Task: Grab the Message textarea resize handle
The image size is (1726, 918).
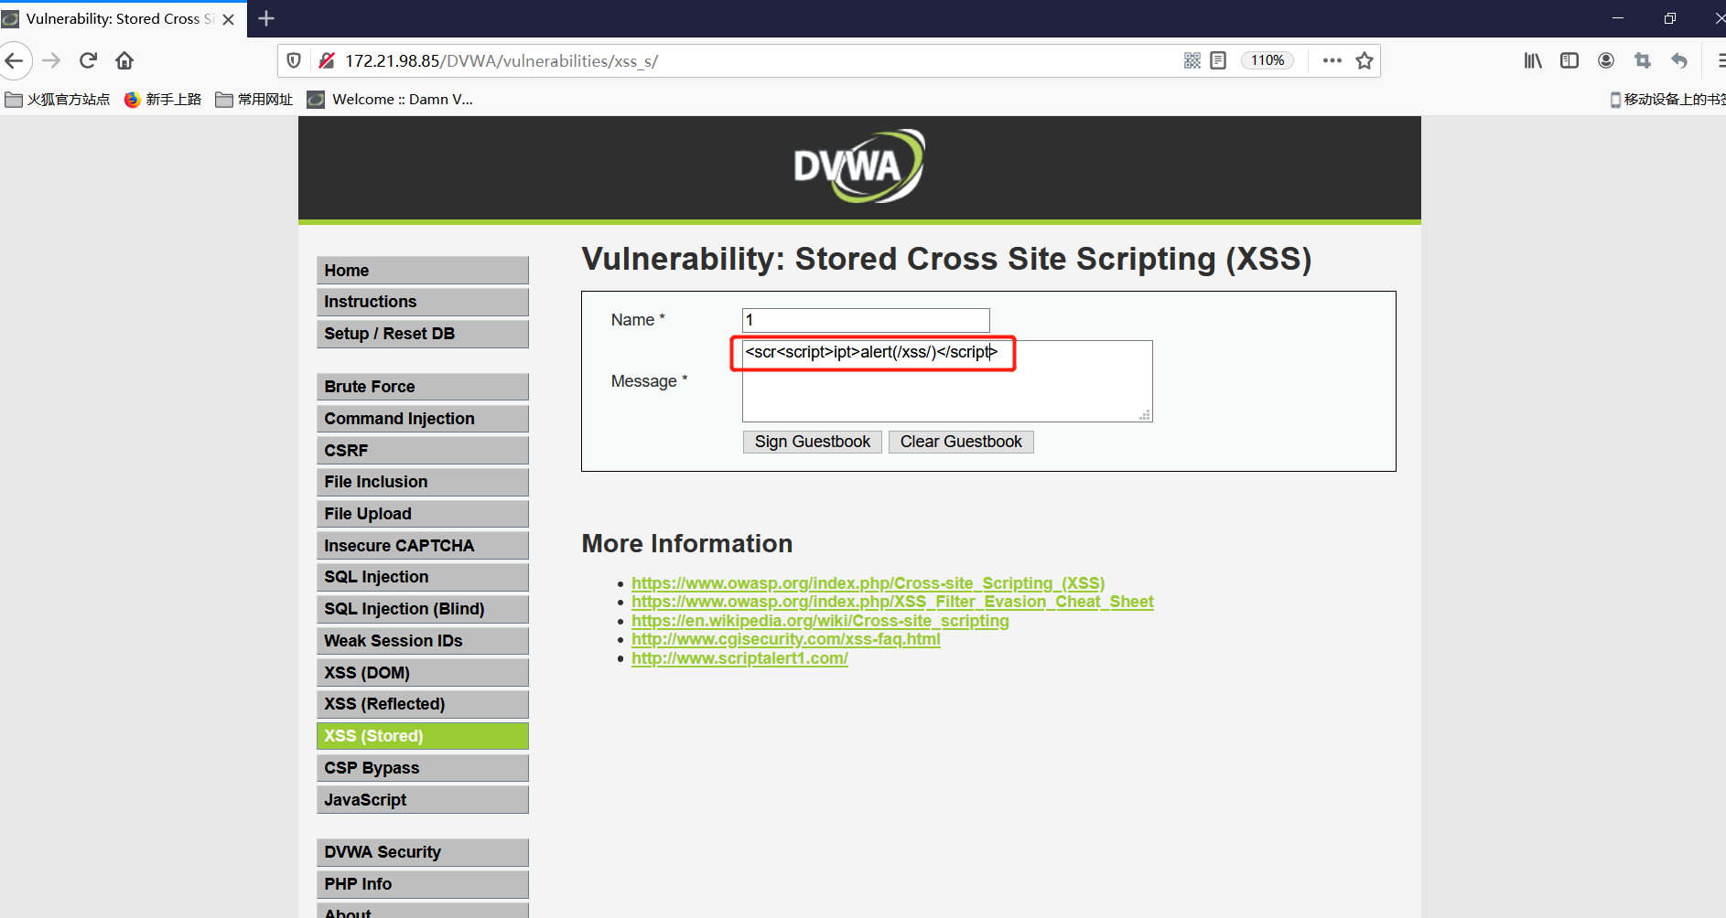Action: [x=1145, y=415]
